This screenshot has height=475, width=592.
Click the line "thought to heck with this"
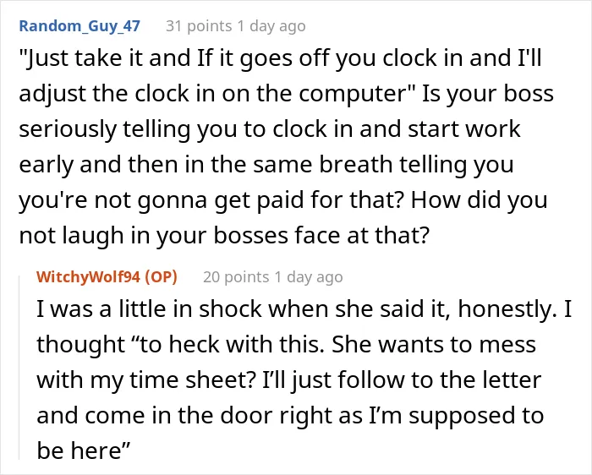[286, 344]
